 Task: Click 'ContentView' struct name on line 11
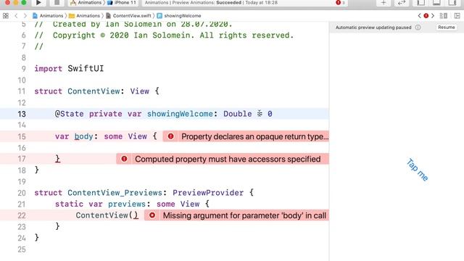pyautogui.click(x=94, y=91)
